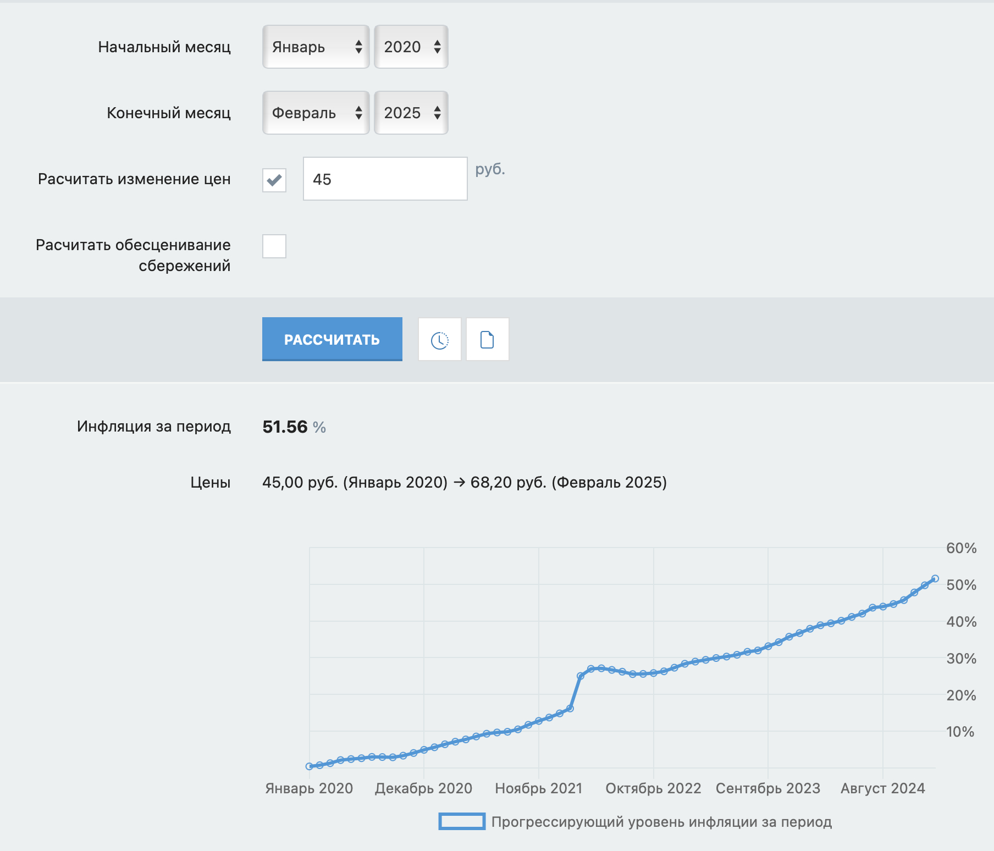Enable the savings depreciation checkbox
This screenshot has height=851, width=994.
274,246
